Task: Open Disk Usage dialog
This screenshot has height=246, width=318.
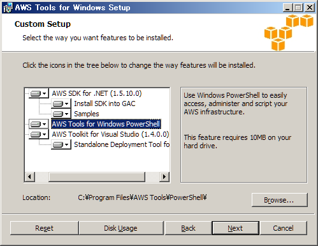Action: tap(121, 228)
